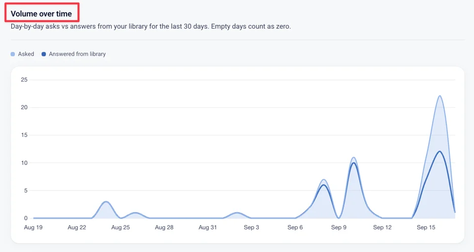Click the chart description text about last 30 days
This screenshot has height=252, width=474.
[x=151, y=26]
